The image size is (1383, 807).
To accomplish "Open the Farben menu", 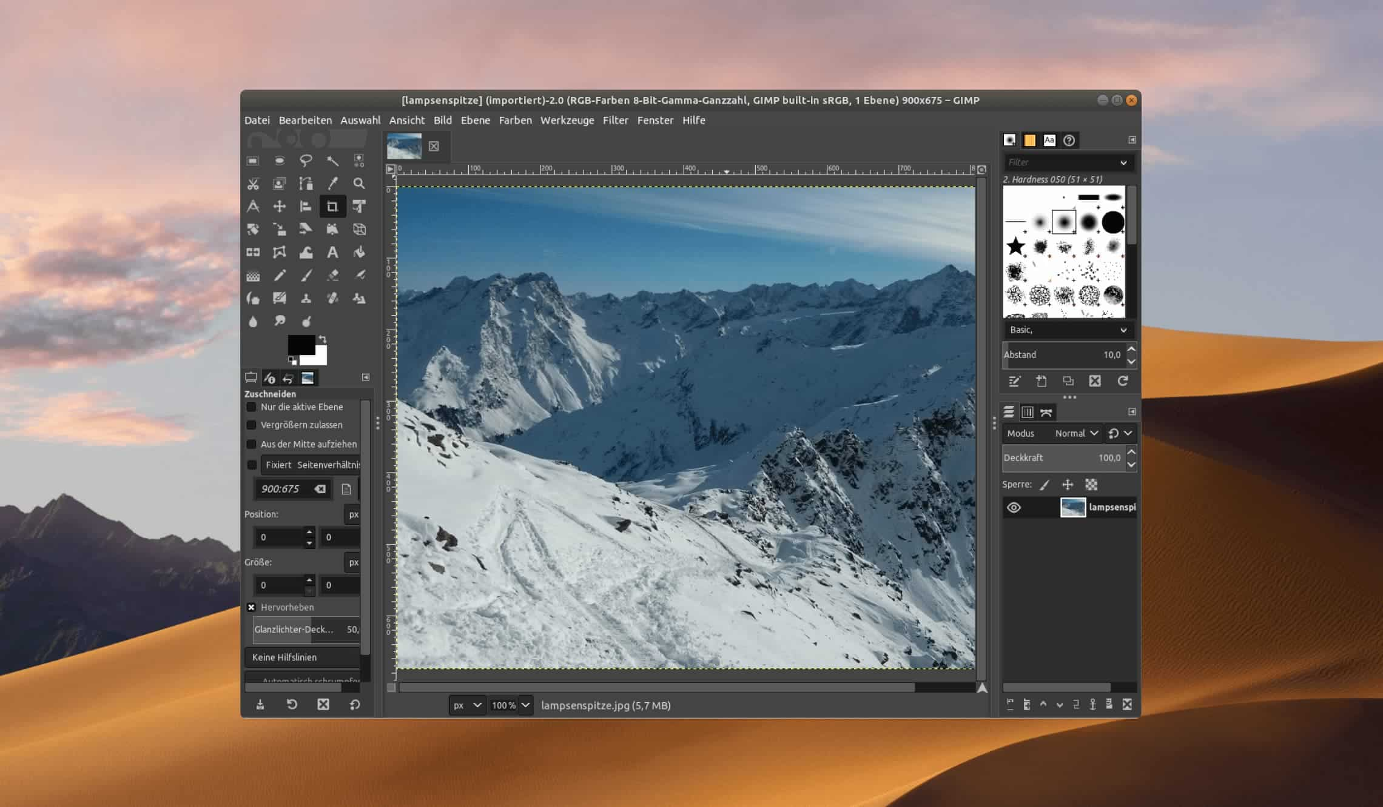I will click(514, 119).
